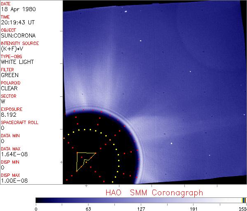Click the "SPACECRAFT ROLL" label
This screenshot has height=211, width=247.
point(20,122)
